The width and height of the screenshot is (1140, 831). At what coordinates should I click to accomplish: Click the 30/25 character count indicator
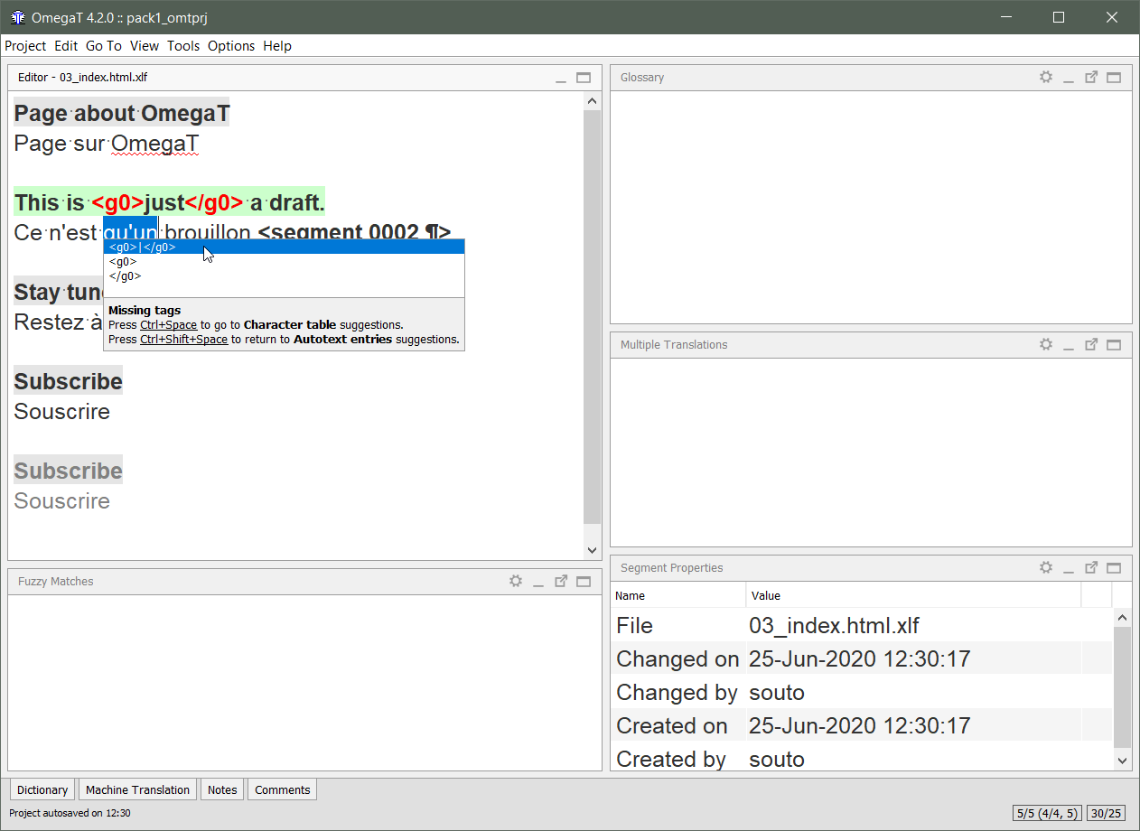[1106, 813]
